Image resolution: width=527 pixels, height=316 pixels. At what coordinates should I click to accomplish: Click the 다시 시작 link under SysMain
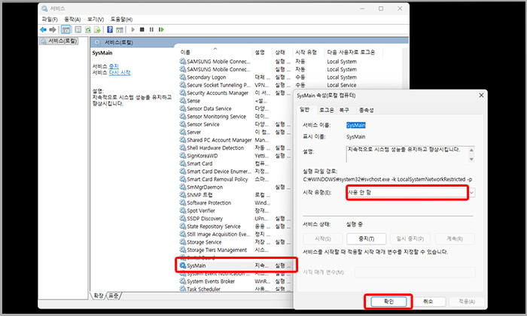coord(119,73)
